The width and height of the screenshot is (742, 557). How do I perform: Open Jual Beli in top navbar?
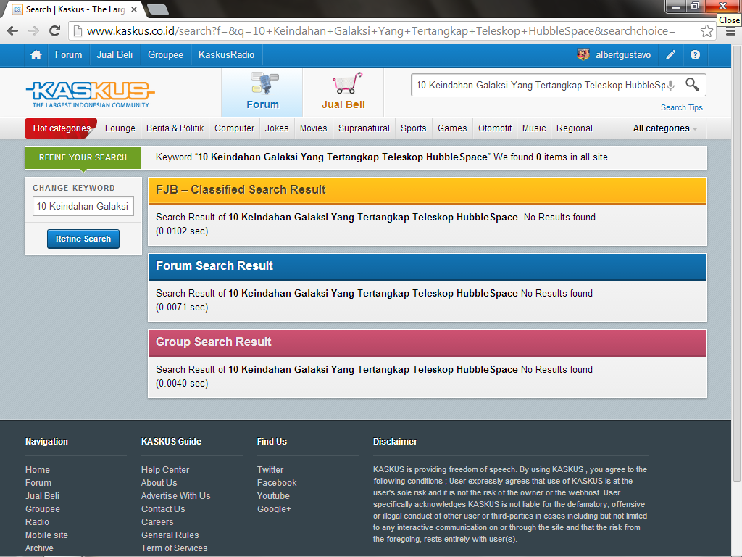[114, 55]
